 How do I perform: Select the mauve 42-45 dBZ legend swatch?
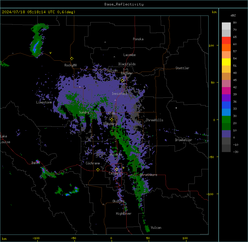[226, 83]
